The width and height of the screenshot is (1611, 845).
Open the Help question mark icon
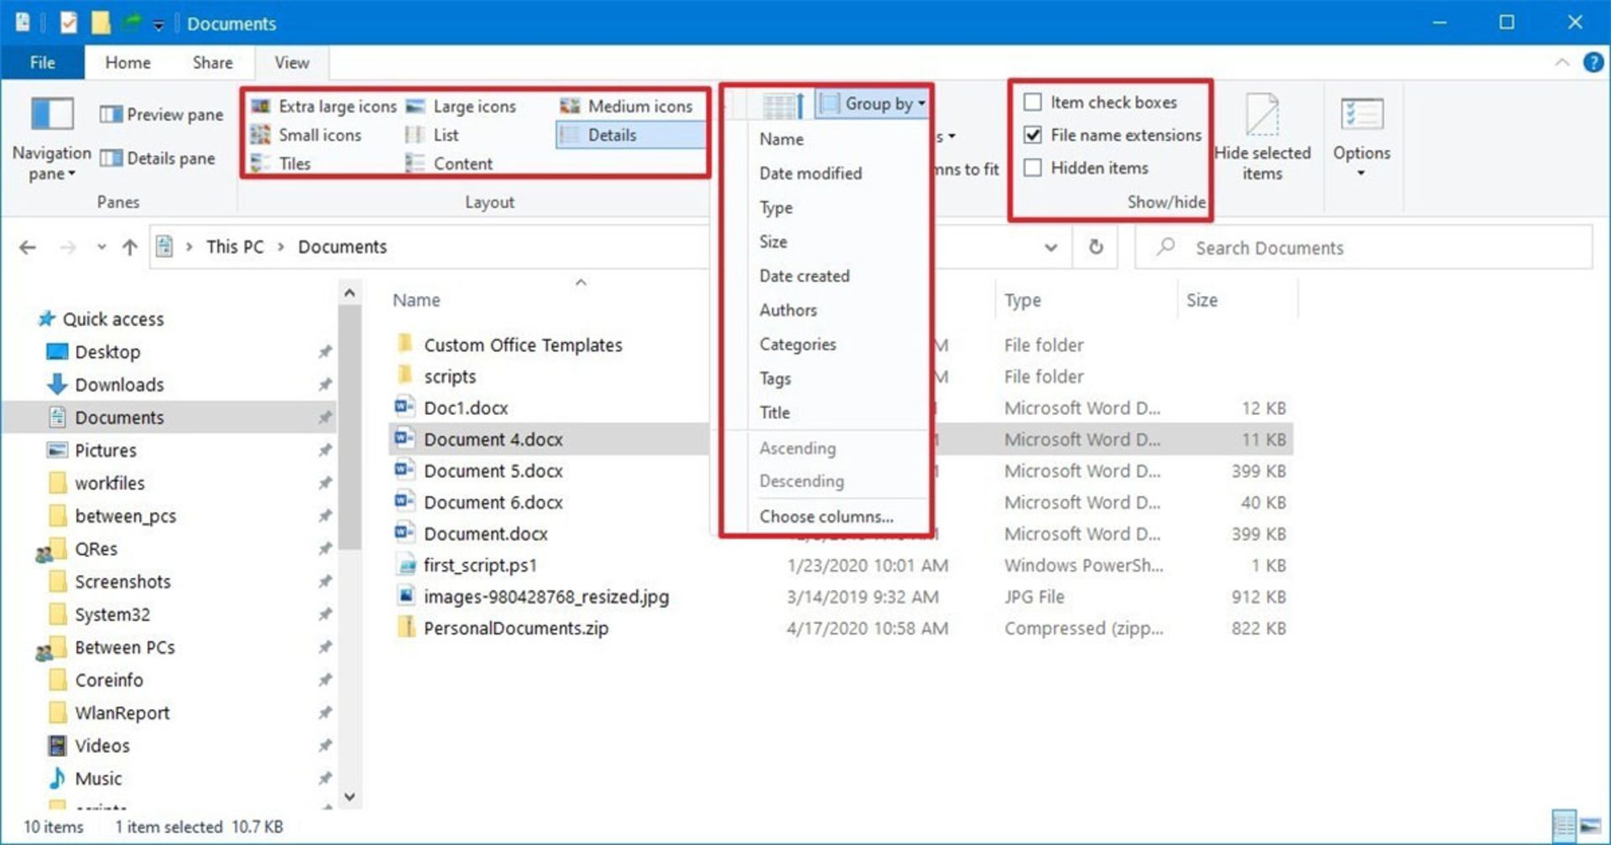1593,63
